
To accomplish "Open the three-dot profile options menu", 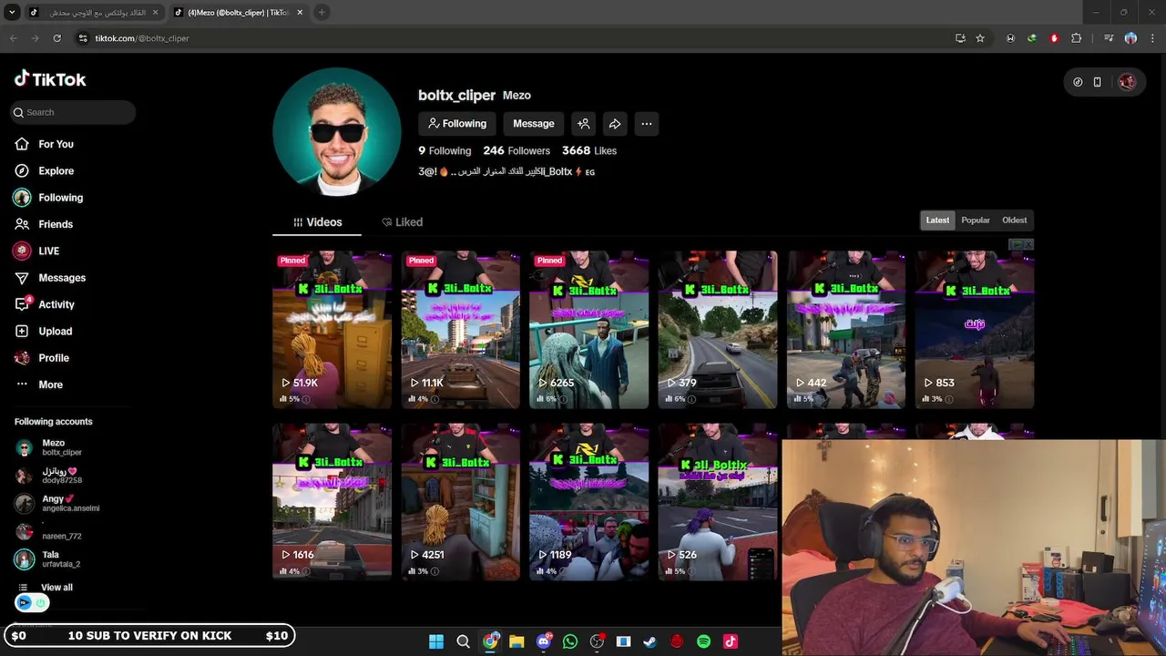I will (646, 124).
